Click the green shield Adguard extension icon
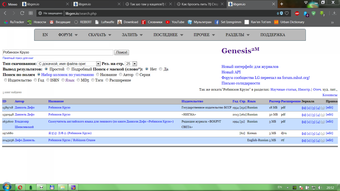This screenshot has height=191, width=340. pos(314,13)
